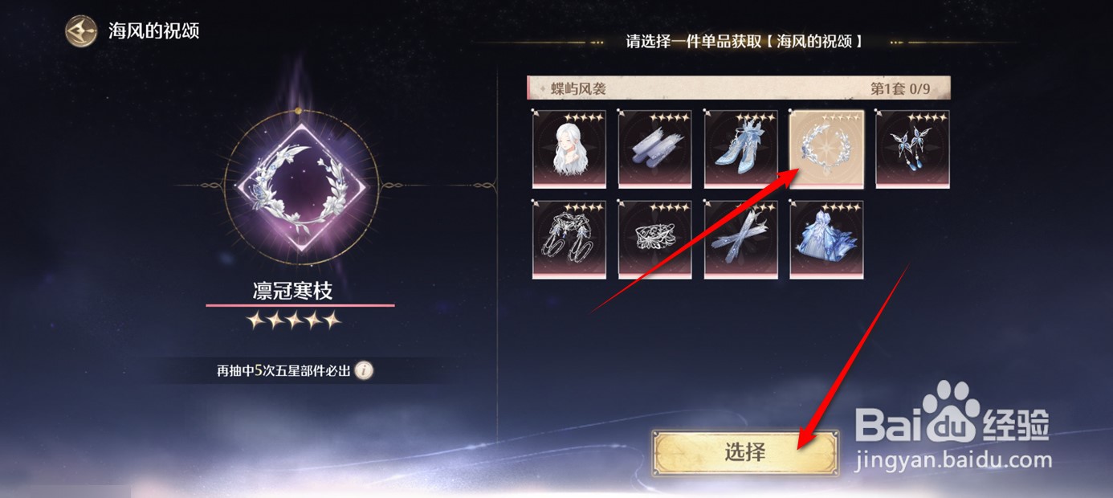Pick the blue high heels item
This screenshot has height=498, width=1113.
(741, 149)
